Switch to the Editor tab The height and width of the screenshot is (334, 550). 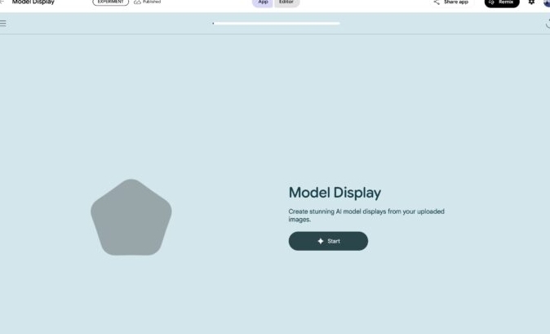(286, 2)
